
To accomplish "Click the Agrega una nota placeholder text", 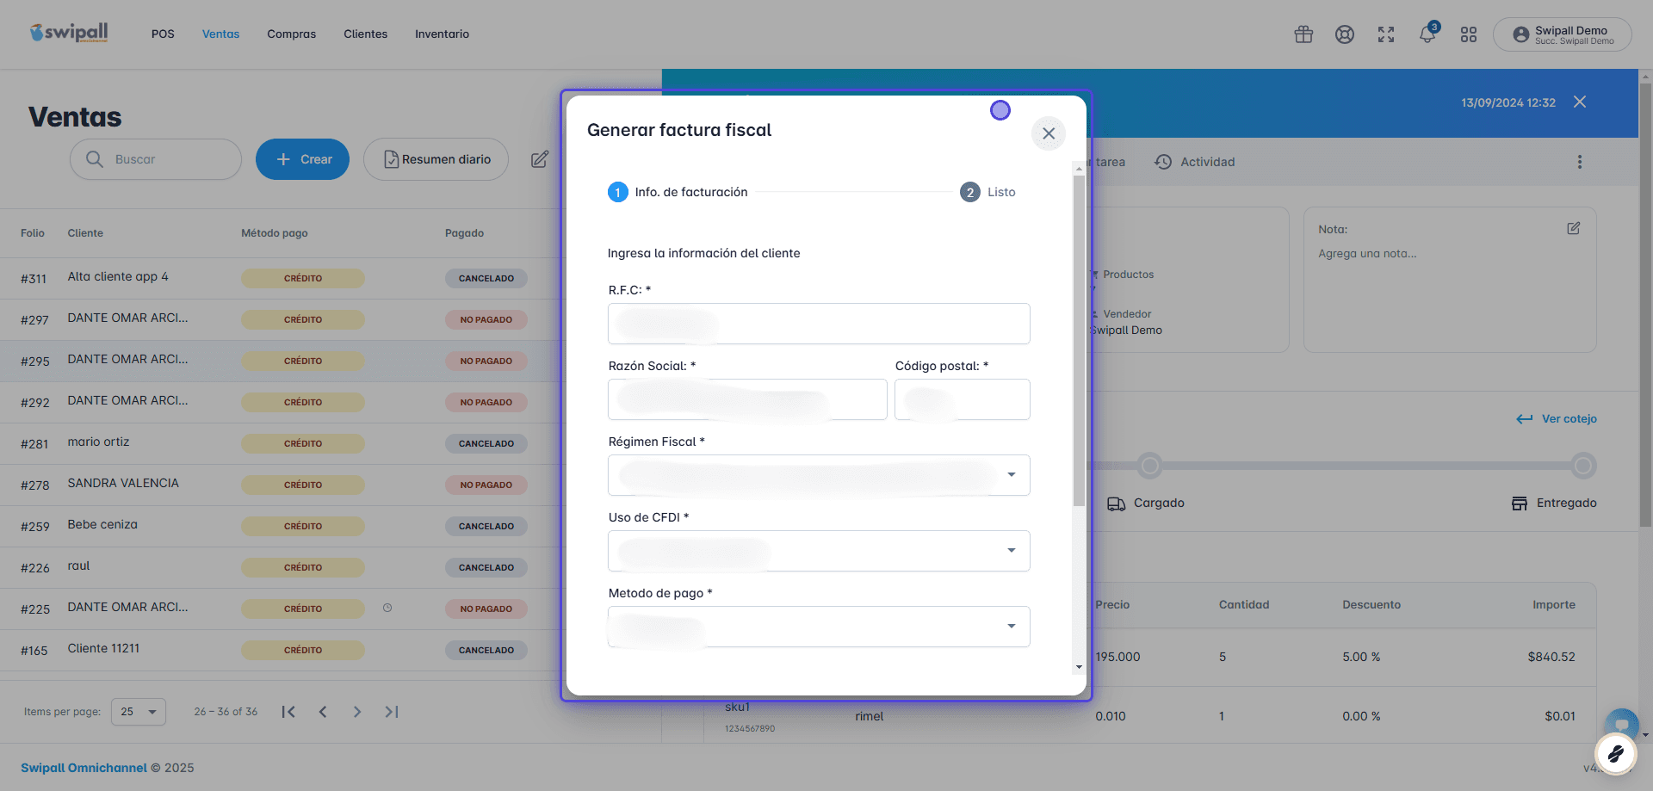I will click(1367, 254).
